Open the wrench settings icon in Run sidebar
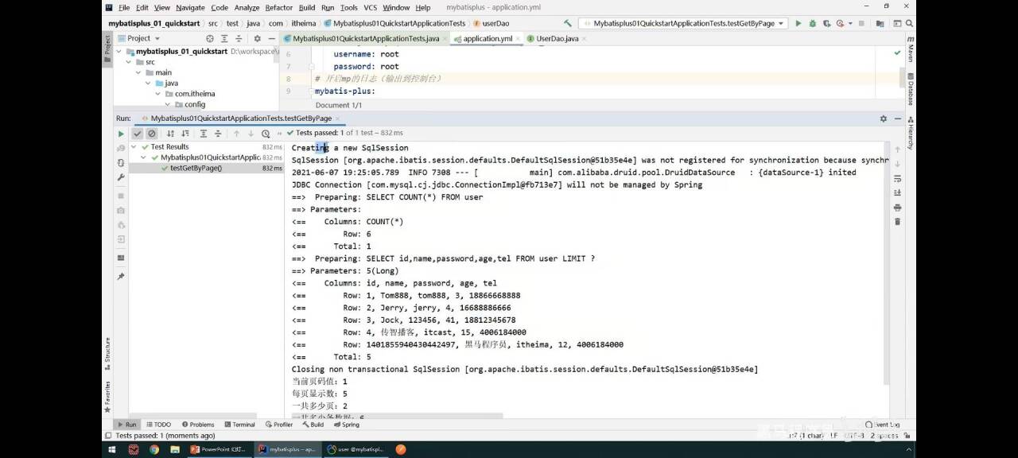Screen dimensions: 1018x458 121,177
